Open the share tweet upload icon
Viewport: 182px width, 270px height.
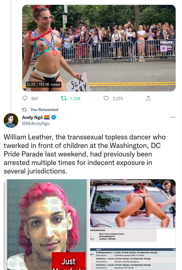pos(148,98)
